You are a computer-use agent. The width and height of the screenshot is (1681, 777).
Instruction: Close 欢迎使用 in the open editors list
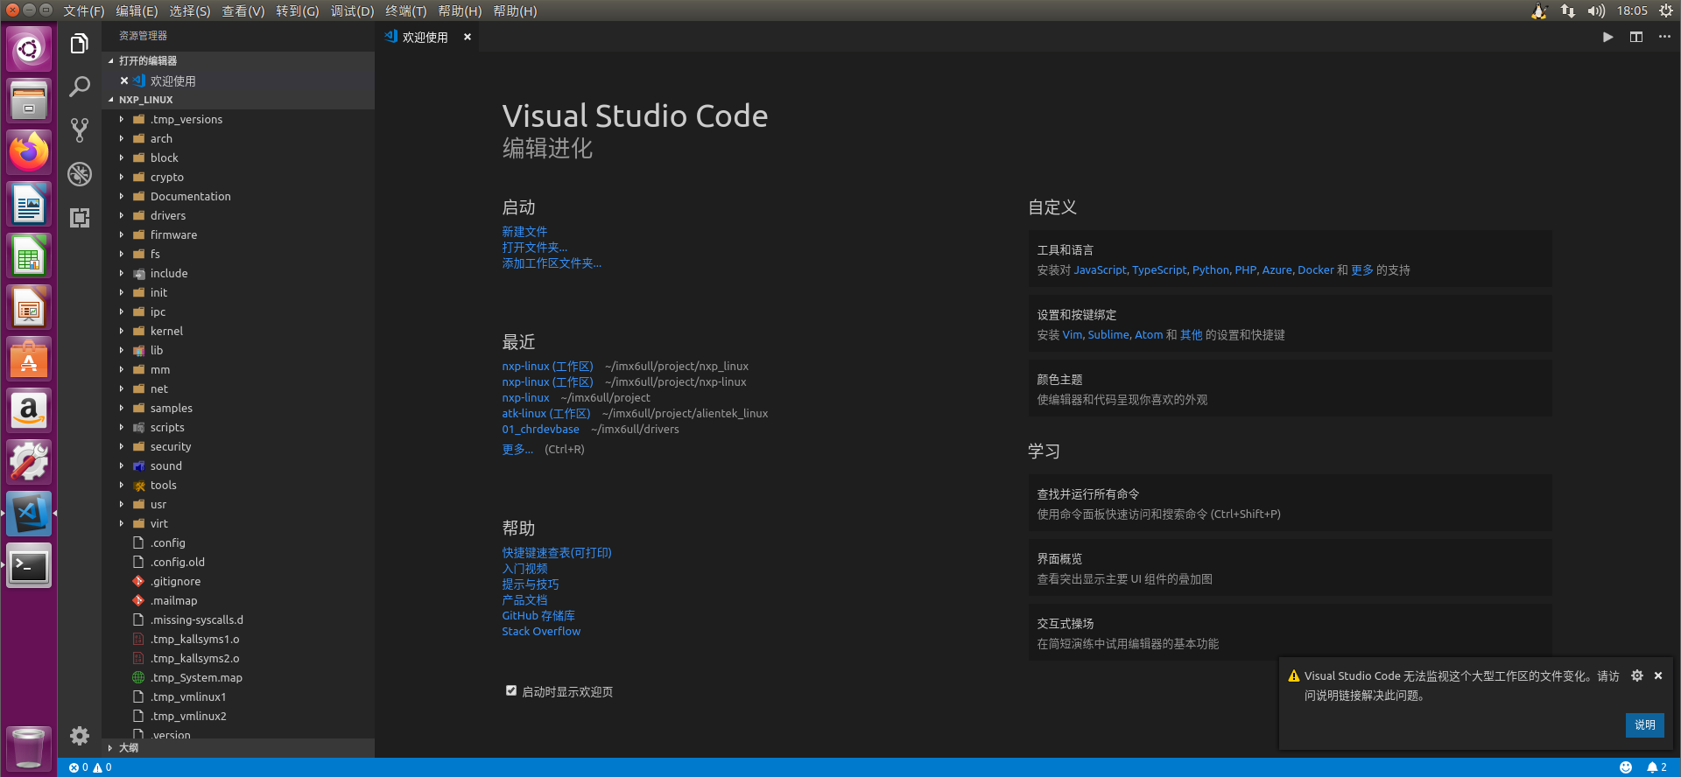click(x=124, y=80)
